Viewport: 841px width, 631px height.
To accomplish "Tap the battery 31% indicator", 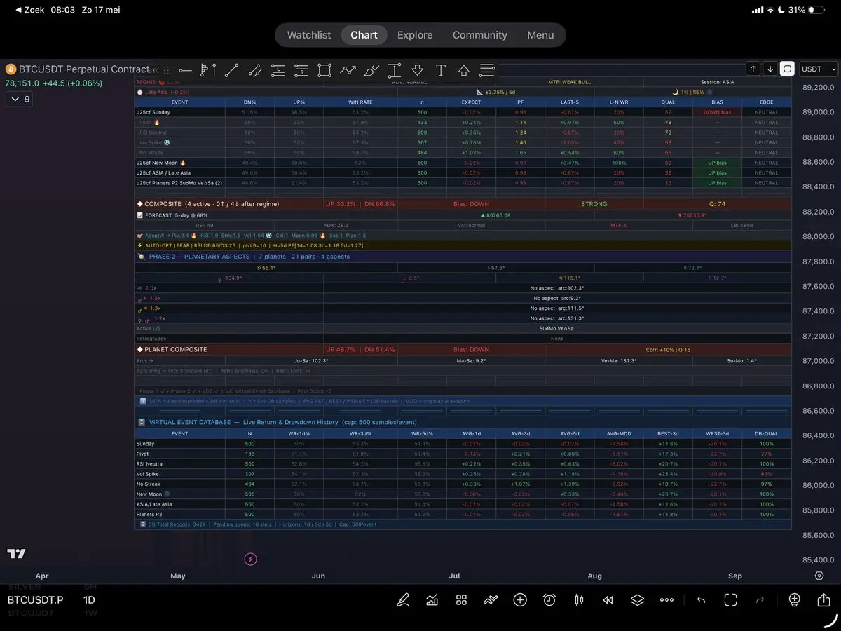I will [x=806, y=11].
